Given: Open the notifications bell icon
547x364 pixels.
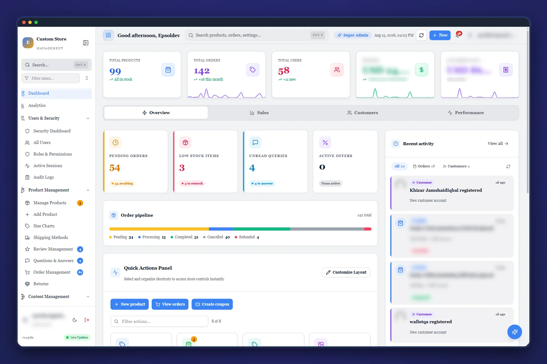Looking at the screenshot, I should pos(458,35).
